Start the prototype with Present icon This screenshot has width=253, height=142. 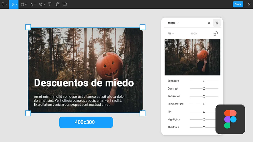[249, 4]
